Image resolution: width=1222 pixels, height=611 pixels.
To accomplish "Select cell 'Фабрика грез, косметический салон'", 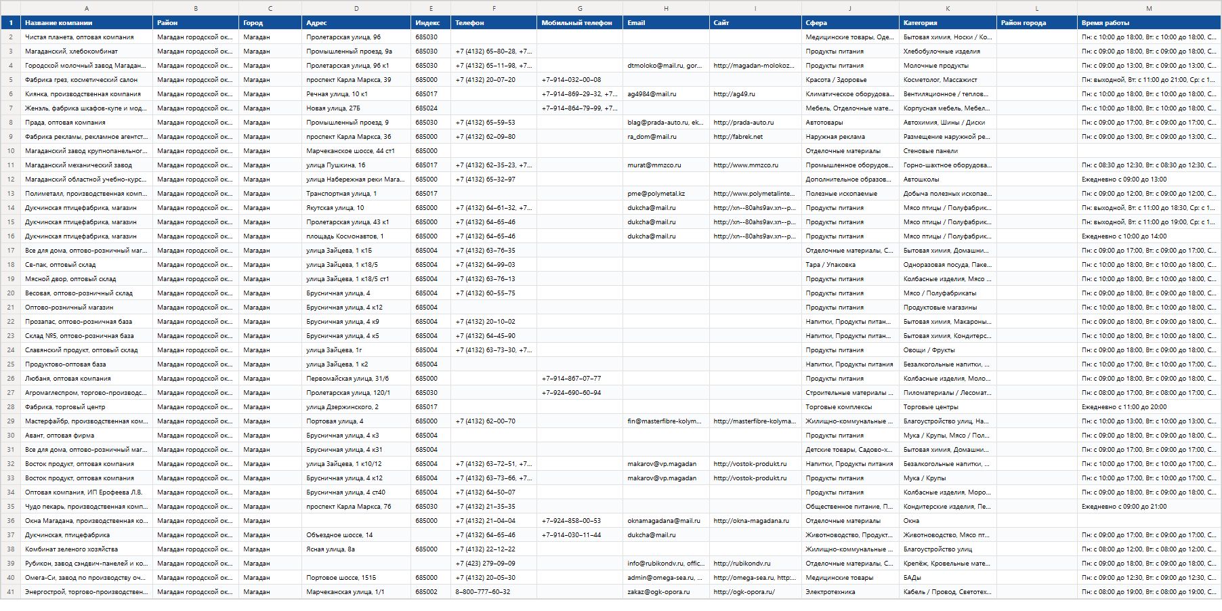I will point(87,80).
